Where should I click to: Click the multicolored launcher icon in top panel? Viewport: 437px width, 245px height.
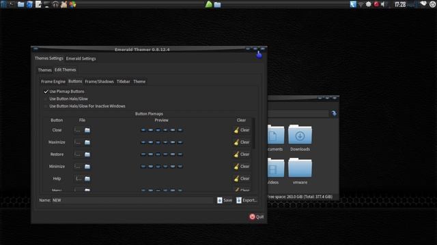[x=72, y=4]
